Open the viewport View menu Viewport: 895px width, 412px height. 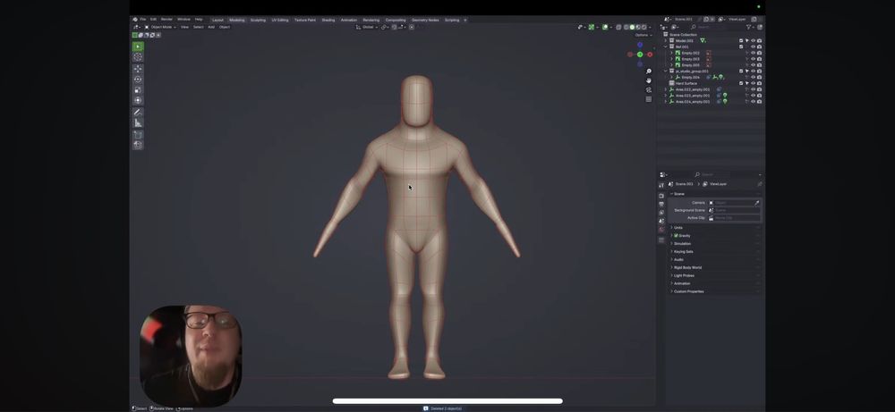[184, 27]
